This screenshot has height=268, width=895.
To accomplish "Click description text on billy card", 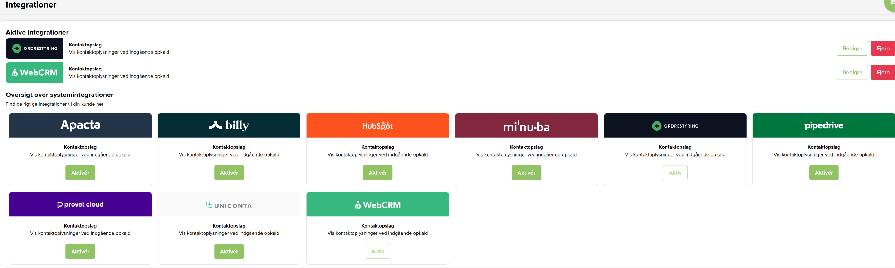I will coord(229,155).
